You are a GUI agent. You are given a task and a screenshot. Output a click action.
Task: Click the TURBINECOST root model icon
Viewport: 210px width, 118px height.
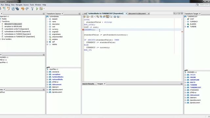pyautogui.click(x=185, y=16)
